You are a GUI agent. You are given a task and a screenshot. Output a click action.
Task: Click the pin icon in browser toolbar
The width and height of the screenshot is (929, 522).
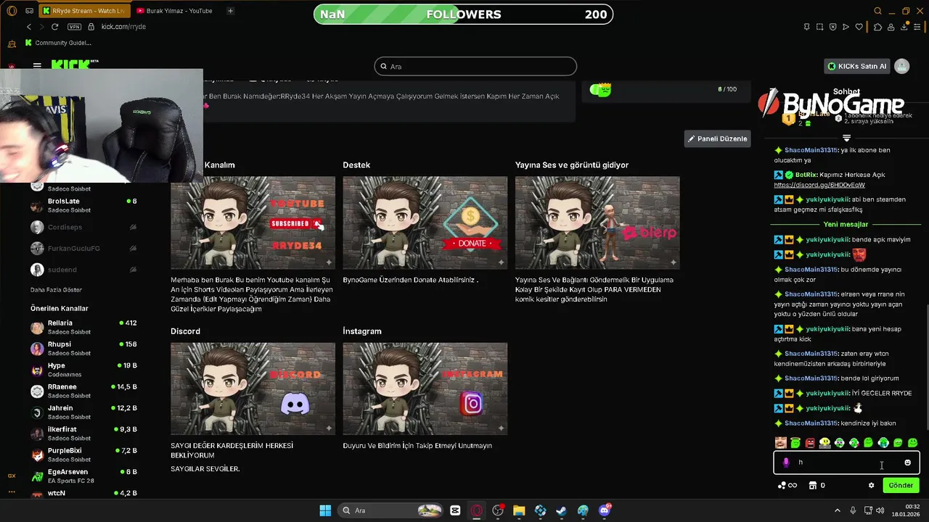[807, 27]
